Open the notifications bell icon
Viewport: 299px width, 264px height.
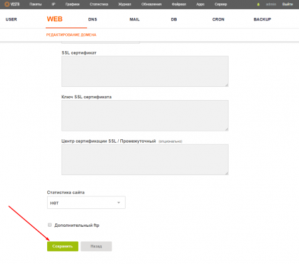258,4
